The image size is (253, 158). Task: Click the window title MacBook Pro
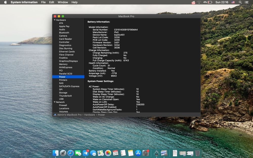pyautogui.click(x=126, y=16)
